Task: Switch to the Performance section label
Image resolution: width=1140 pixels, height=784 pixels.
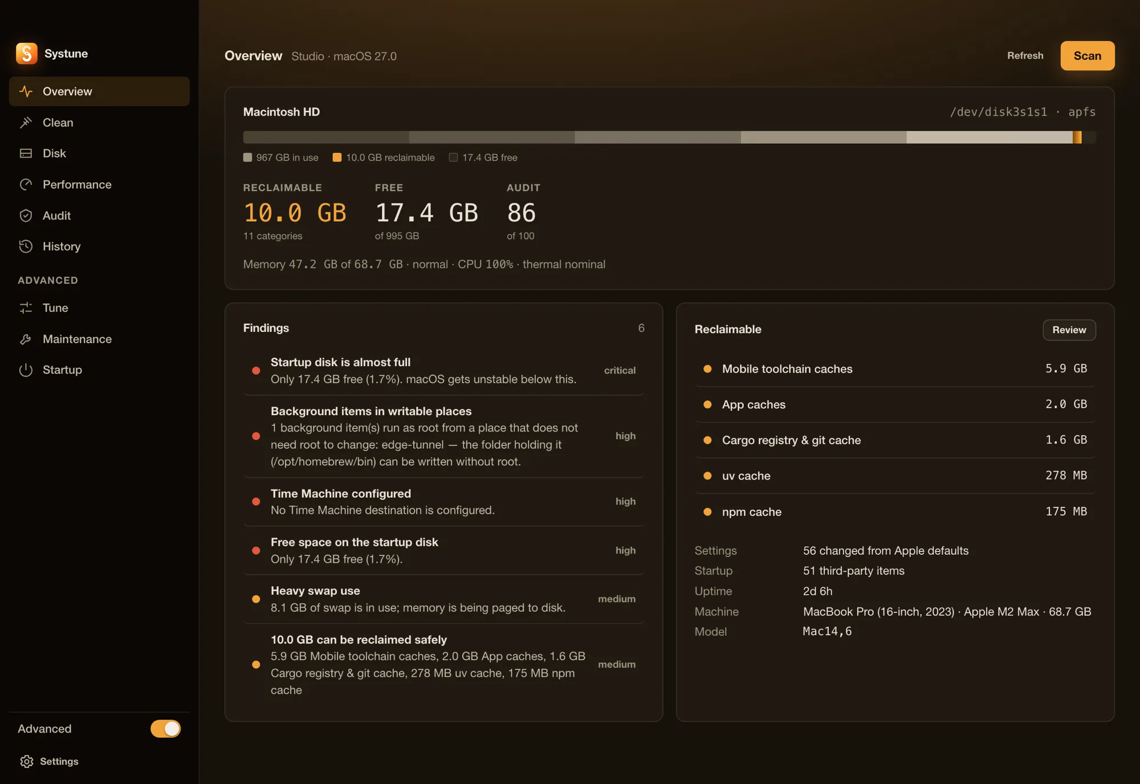Action: tap(77, 185)
